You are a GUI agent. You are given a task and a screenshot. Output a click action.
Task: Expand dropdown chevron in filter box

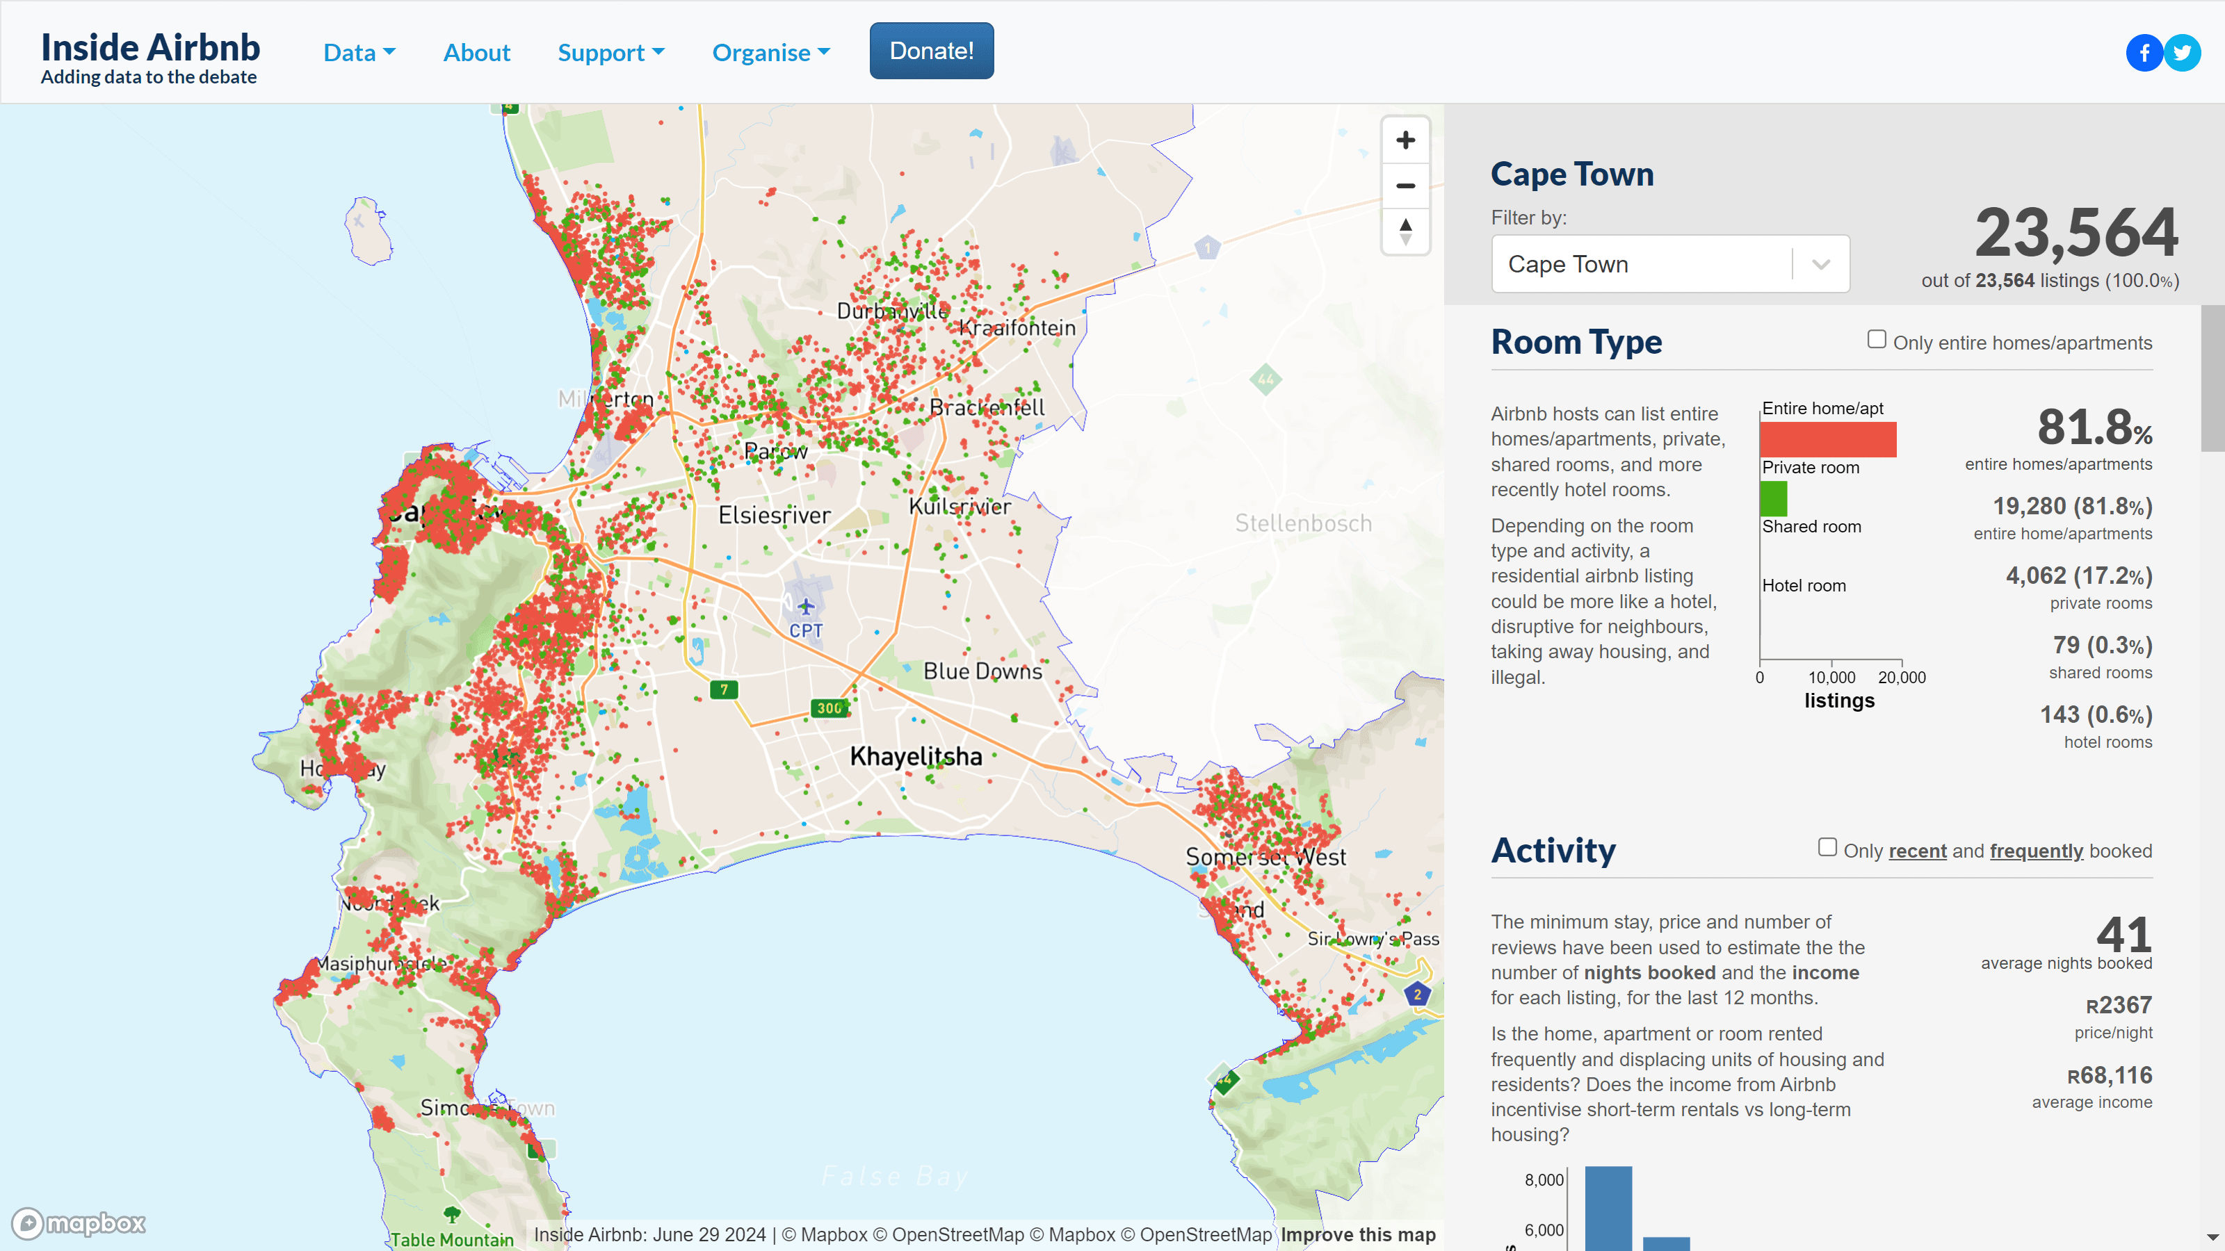[1821, 264]
